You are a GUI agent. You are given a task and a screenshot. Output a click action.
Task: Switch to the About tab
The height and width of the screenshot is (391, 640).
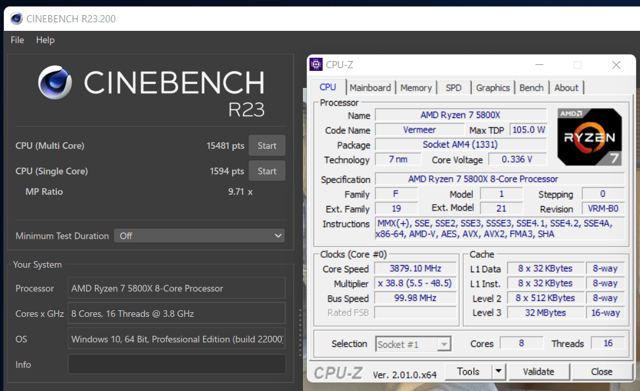point(566,88)
